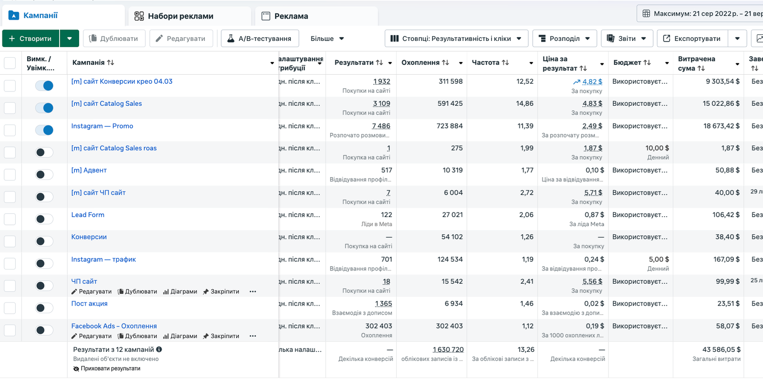The width and height of the screenshot is (763, 379).
Task: Open the Стовпці columns dropdown
Action: (x=456, y=39)
